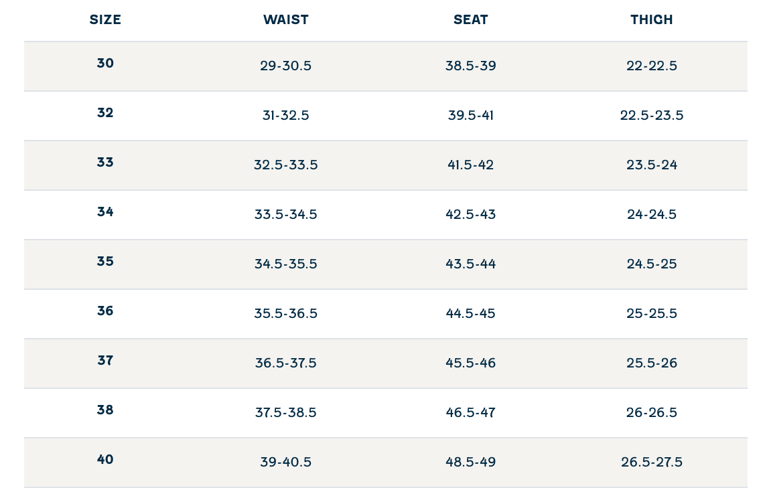
Task: Select size 38 row label
Action: point(105,410)
